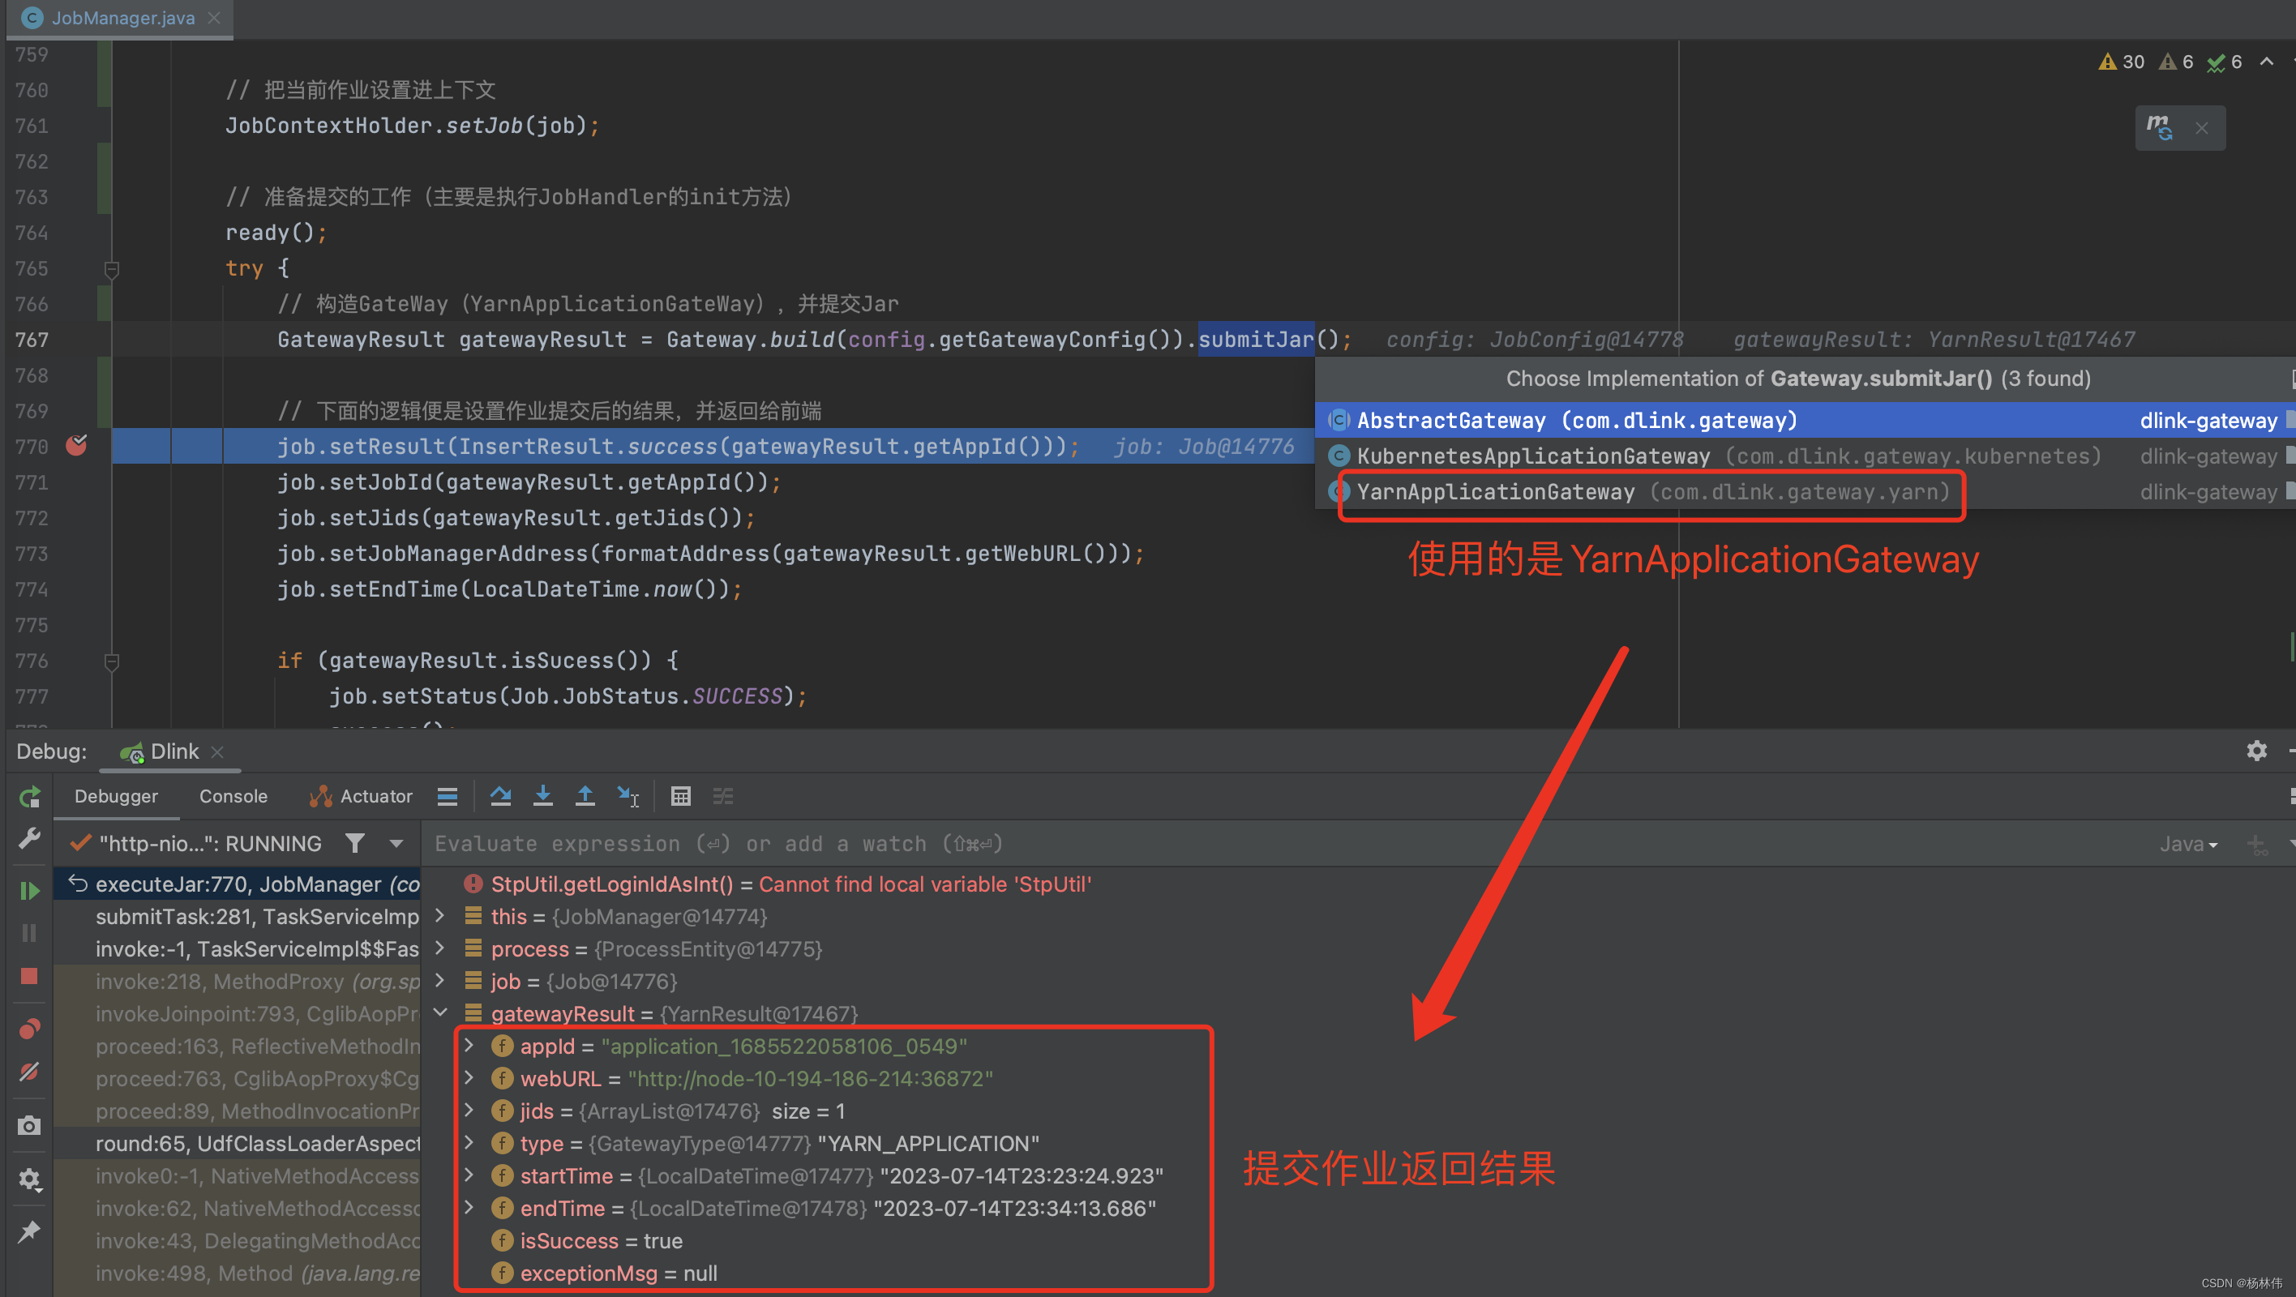
Task: Click AbstractGateway implementation option
Action: 1577,419
